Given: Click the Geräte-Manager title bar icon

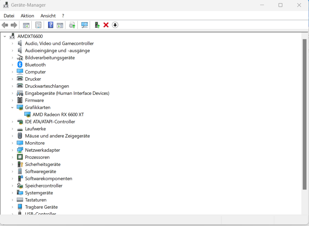Looking at the screenshot, I should click(6, 5).
